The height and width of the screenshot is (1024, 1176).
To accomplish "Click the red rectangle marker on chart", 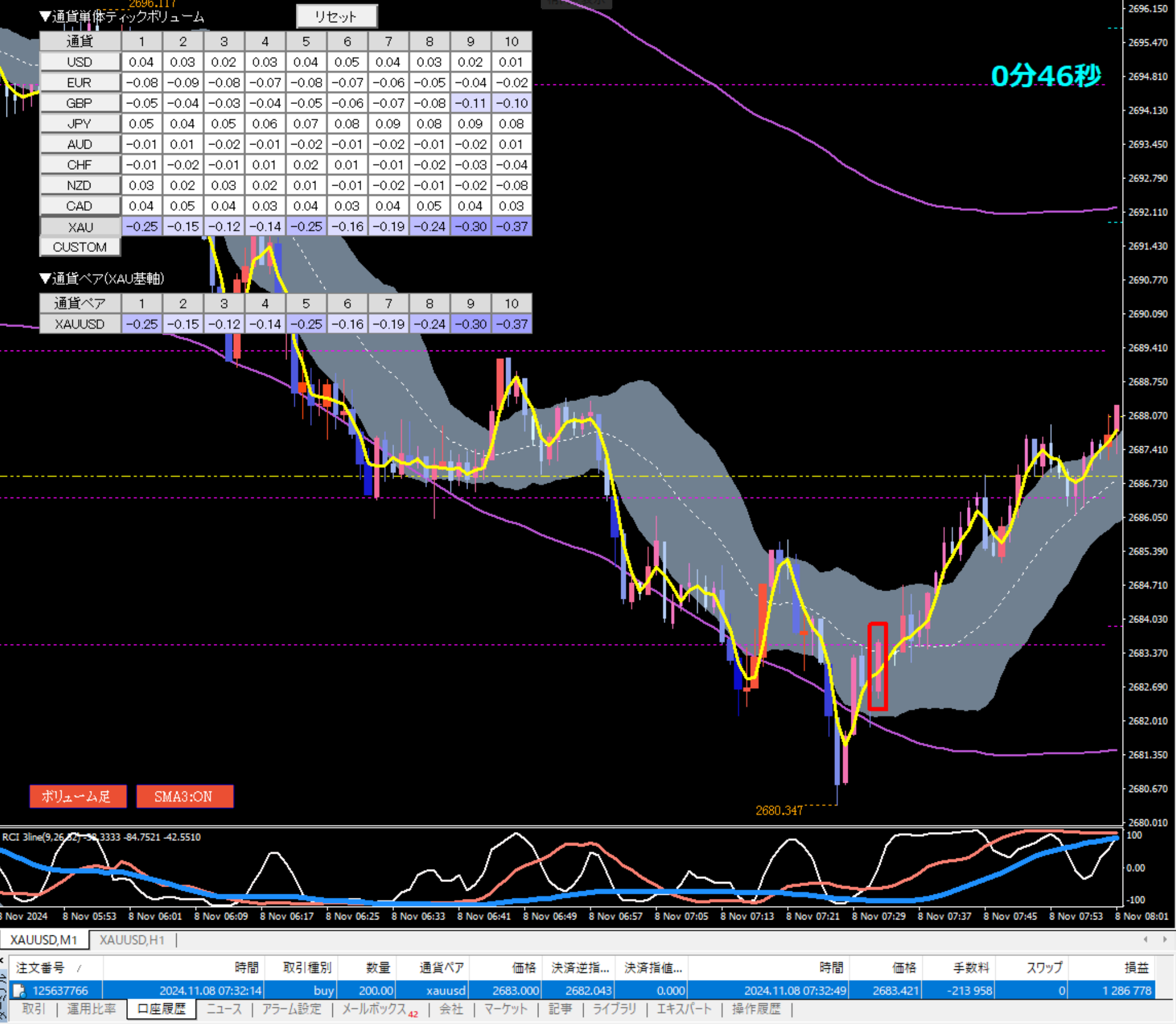I will [877, 666].
